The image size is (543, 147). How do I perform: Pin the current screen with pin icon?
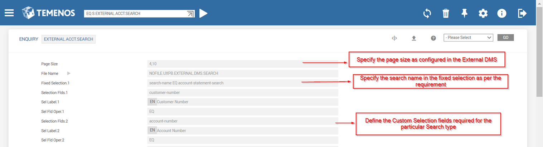tap(464, 14)
